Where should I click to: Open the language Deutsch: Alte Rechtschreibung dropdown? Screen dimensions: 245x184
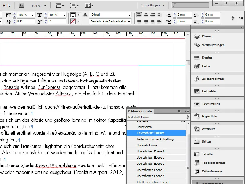coord(129,21)
